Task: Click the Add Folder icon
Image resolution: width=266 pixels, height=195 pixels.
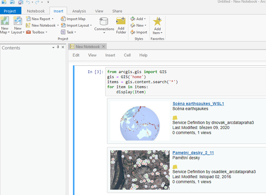Action: [121, 21]
